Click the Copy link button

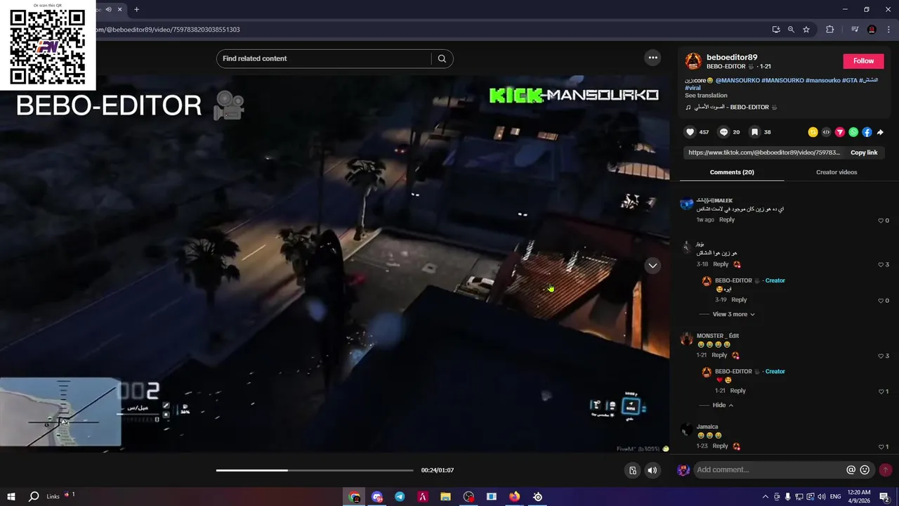[x=864, y=153]
